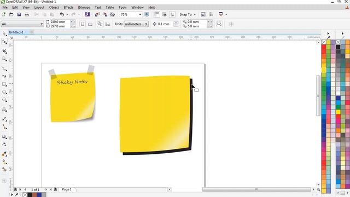
Task: Go to the next page button
Action: click(x=46, y=189)
